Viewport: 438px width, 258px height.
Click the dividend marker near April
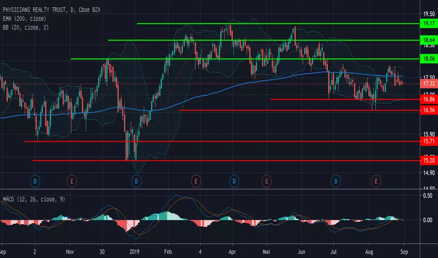(x=234, y=181)
